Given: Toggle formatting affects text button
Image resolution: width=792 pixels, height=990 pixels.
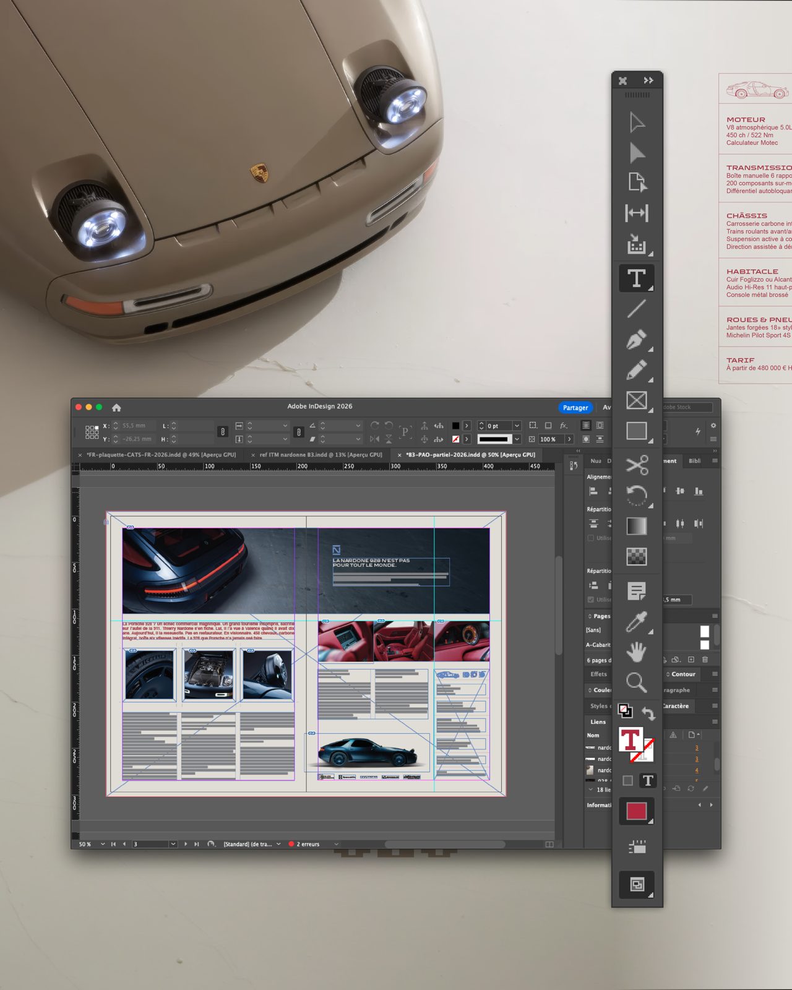Looking at the screenshot, I should point(648,781).
